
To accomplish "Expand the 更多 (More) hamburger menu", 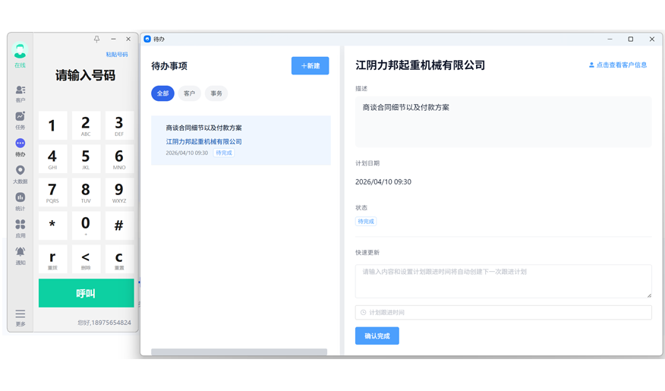I will (20, 315).
